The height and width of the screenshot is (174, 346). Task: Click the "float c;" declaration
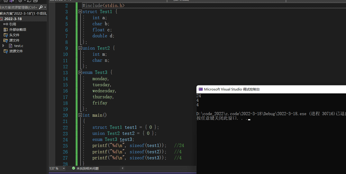coord(102,30)
